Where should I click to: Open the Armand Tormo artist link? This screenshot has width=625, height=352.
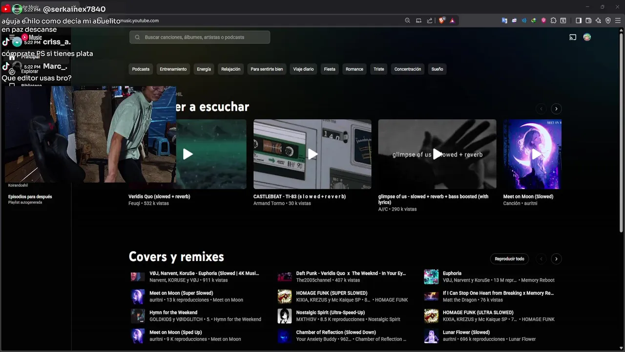[269, 203]
